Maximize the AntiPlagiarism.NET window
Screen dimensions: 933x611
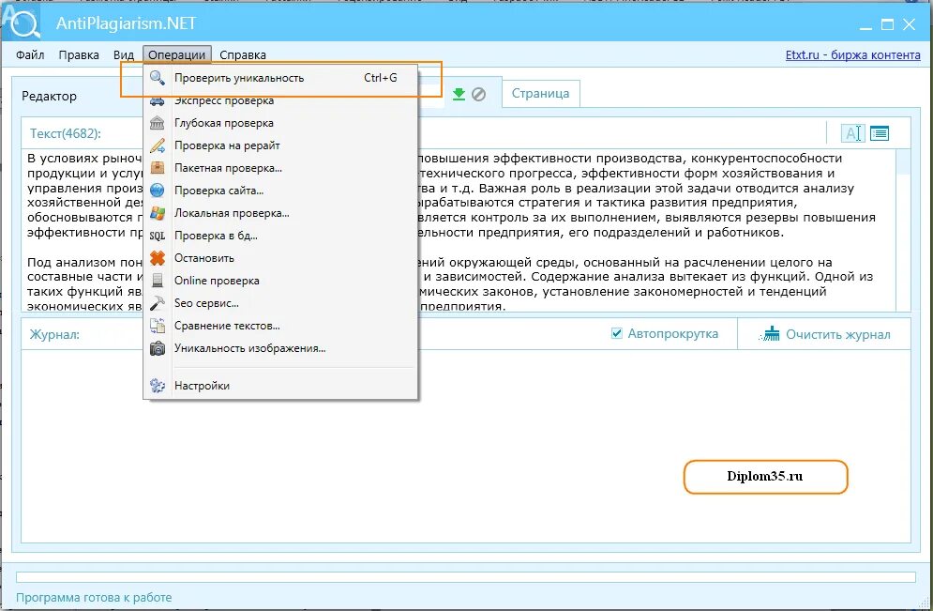pos(887,24)
